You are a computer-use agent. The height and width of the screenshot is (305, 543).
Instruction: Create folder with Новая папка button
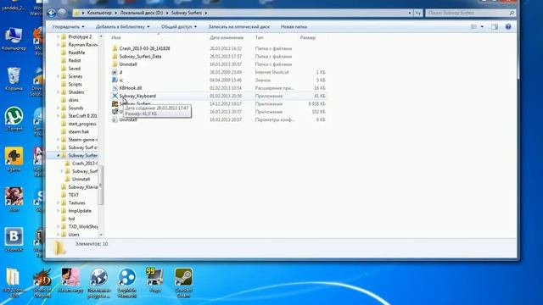(x=294, y=26)
